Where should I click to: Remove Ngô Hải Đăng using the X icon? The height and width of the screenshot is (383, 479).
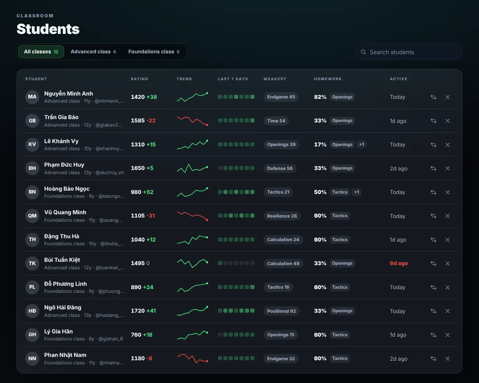pyautogui.click(x=447, y=311)
